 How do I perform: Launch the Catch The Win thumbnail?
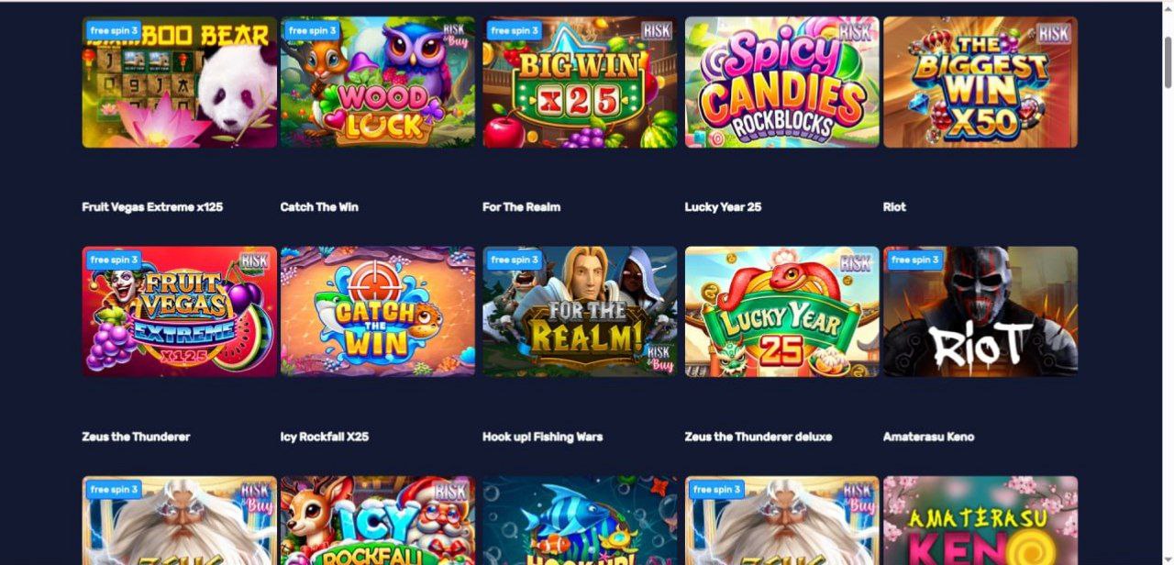378,311
